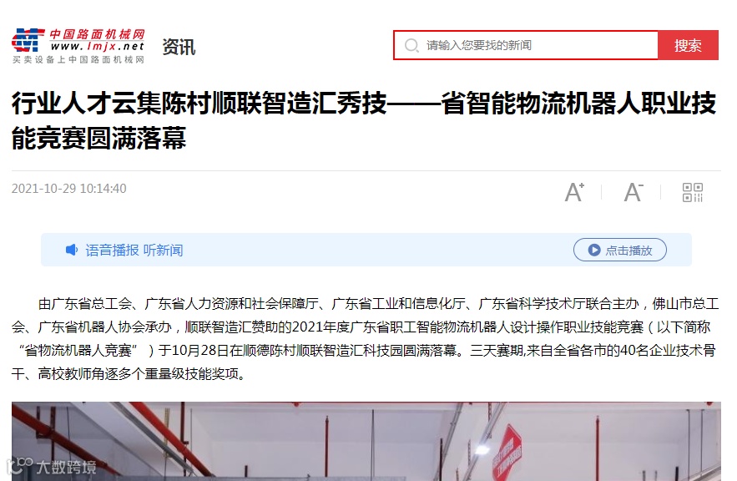Click the 点击播放 button
Viewport: 737px width, 481px height.
tap(620, 251)
